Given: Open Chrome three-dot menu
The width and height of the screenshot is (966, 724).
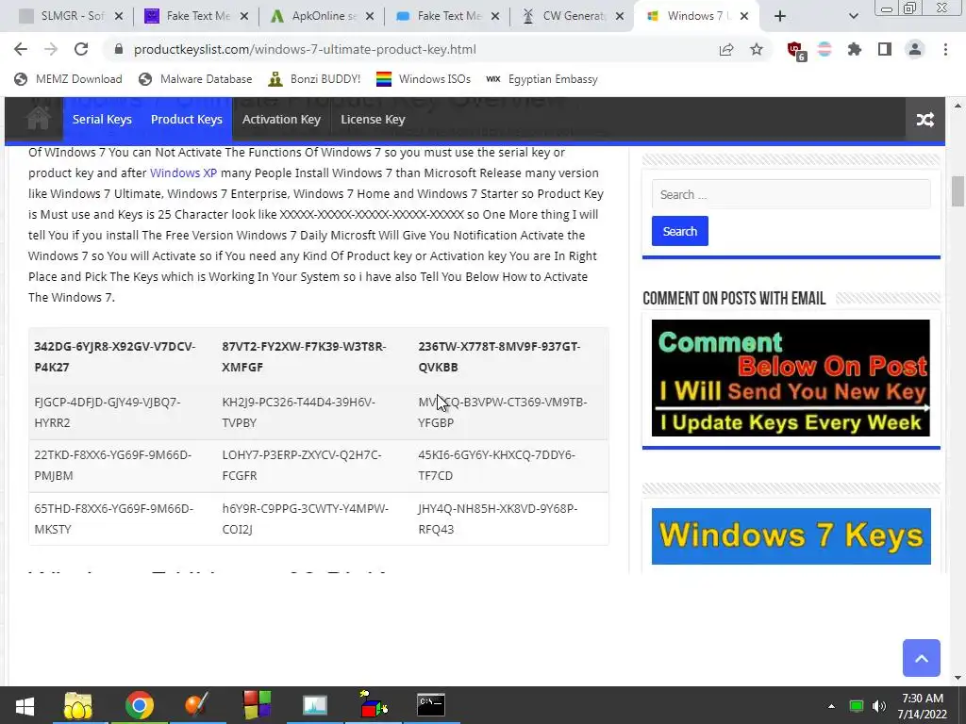Looking at the screenshot, I should point(945,49).
